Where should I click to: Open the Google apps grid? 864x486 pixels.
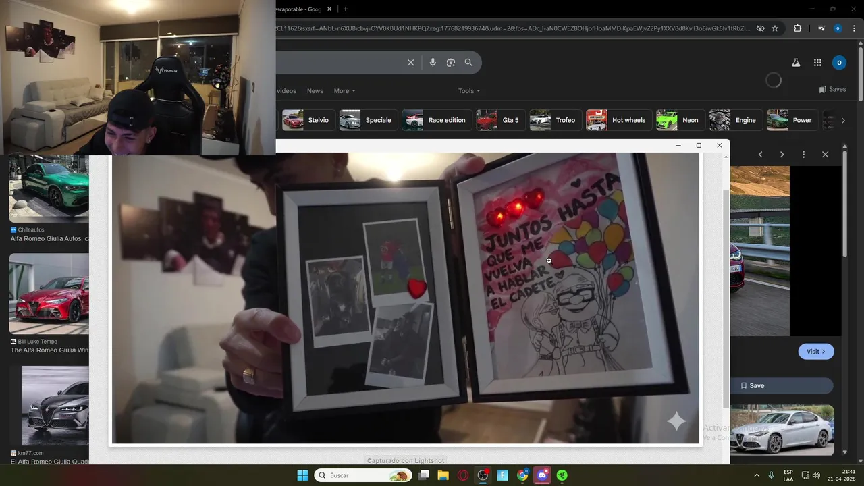pyautogui.click(x=817, y=62)
